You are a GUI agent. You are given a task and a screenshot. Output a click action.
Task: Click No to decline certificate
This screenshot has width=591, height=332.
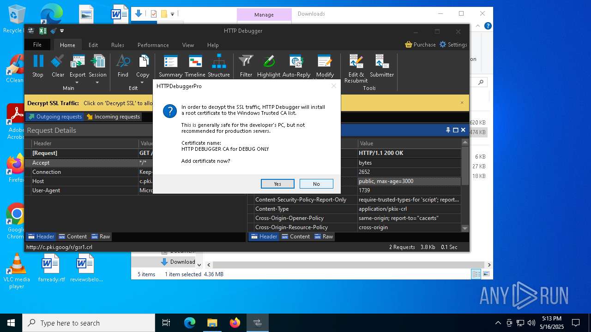click(x=316, y=184)
